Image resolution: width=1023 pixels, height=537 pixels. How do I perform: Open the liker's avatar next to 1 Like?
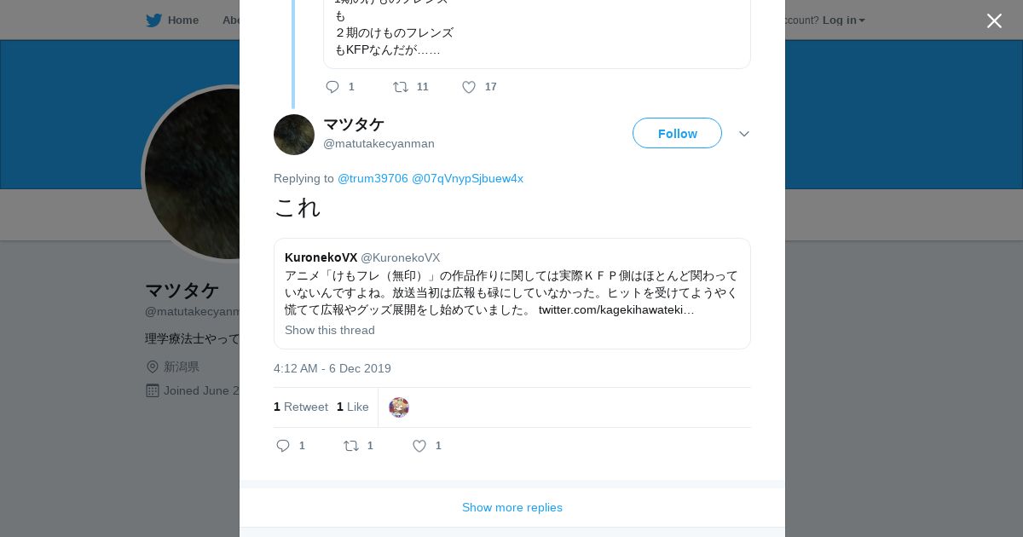399,407
